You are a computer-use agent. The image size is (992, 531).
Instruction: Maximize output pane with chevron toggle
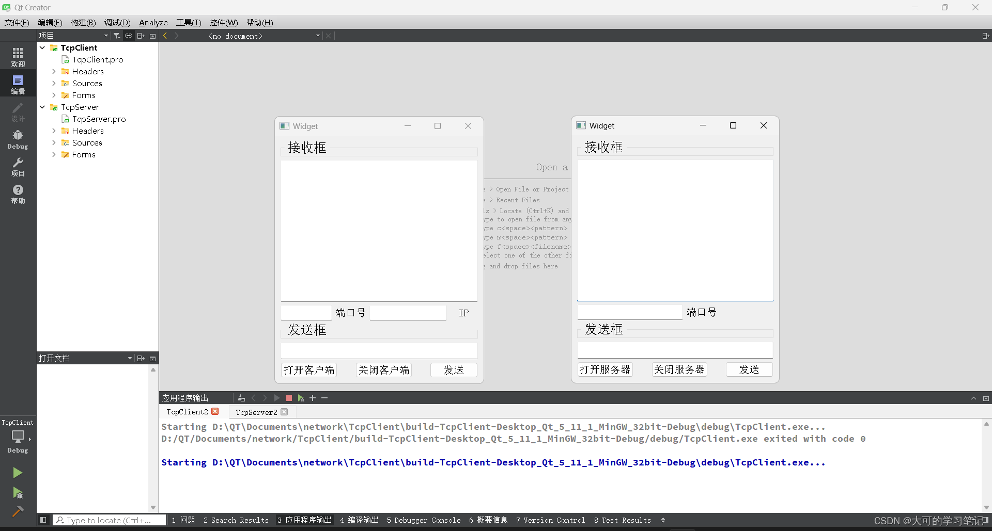click(974, 398)
